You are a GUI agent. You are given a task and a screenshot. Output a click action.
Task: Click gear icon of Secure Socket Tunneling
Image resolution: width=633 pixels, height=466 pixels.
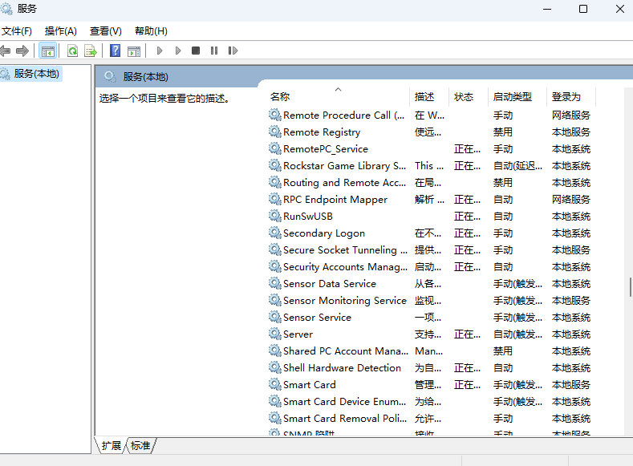275,249
